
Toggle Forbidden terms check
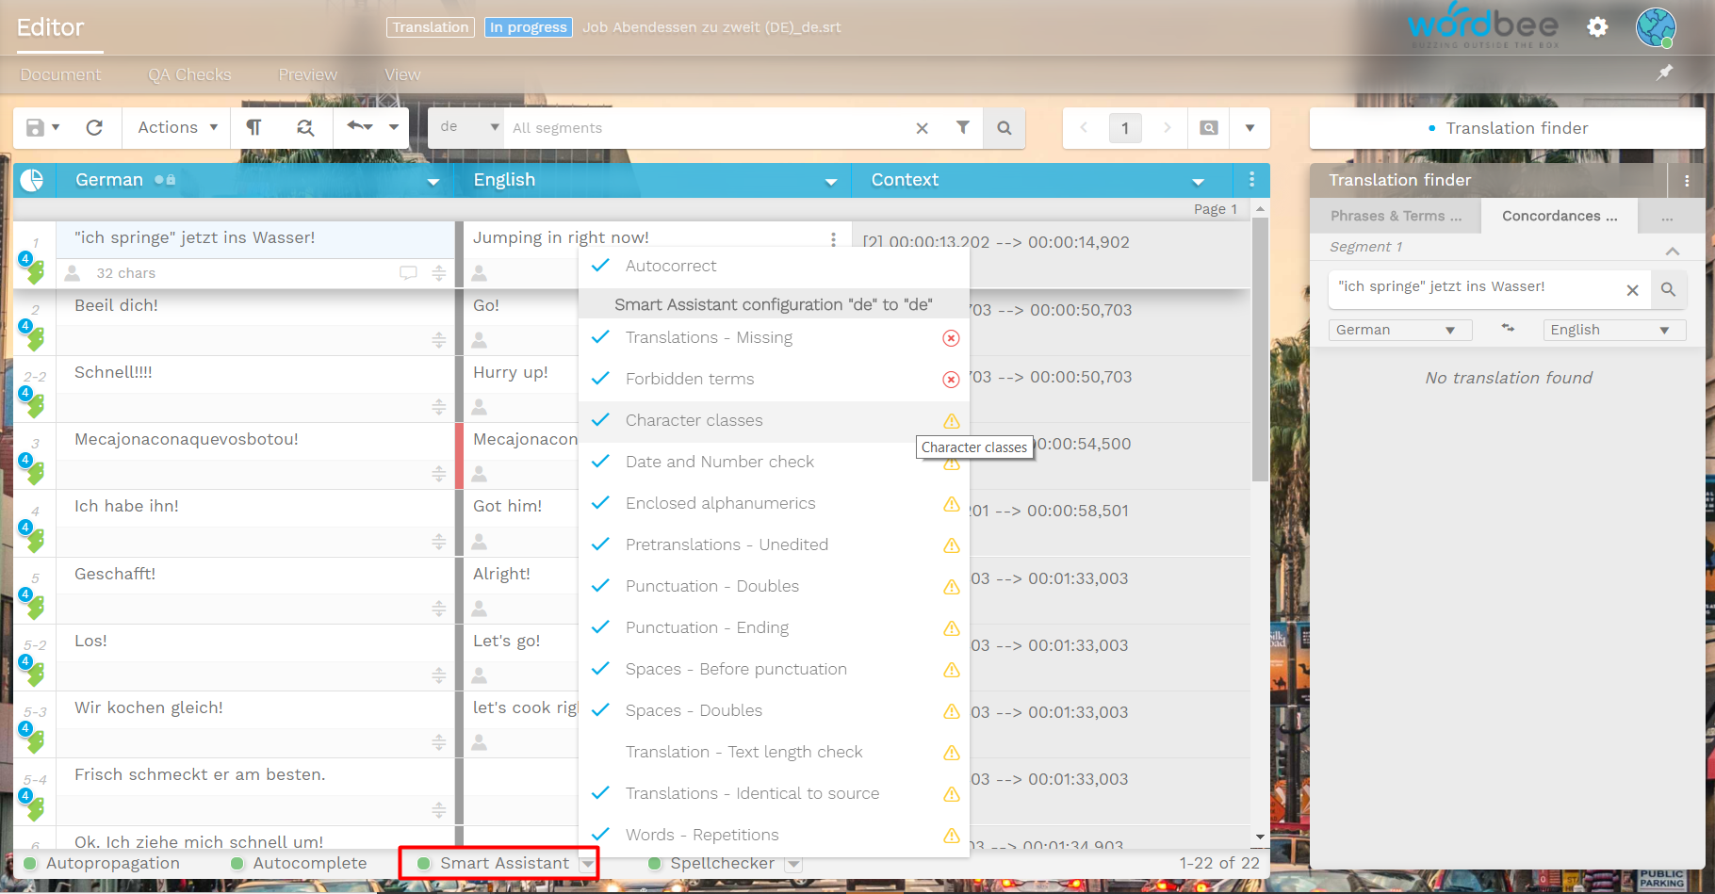click(600, 379)
